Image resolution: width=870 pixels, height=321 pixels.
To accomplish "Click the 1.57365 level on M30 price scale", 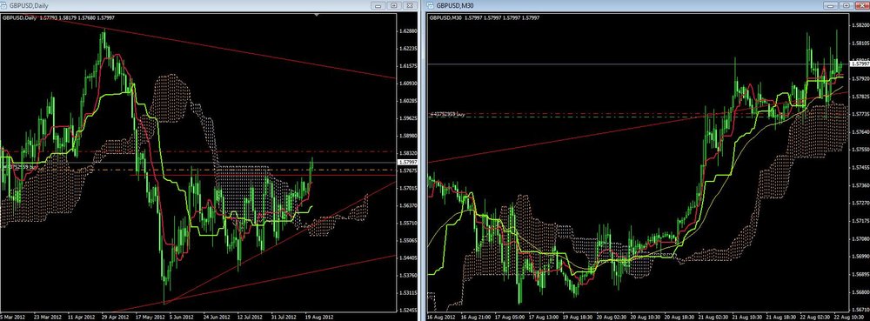I will (860, 185).
